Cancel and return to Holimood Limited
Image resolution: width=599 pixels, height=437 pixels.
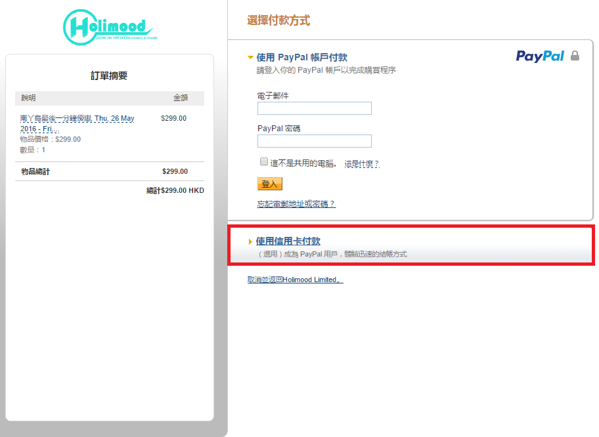coord(295,280)
